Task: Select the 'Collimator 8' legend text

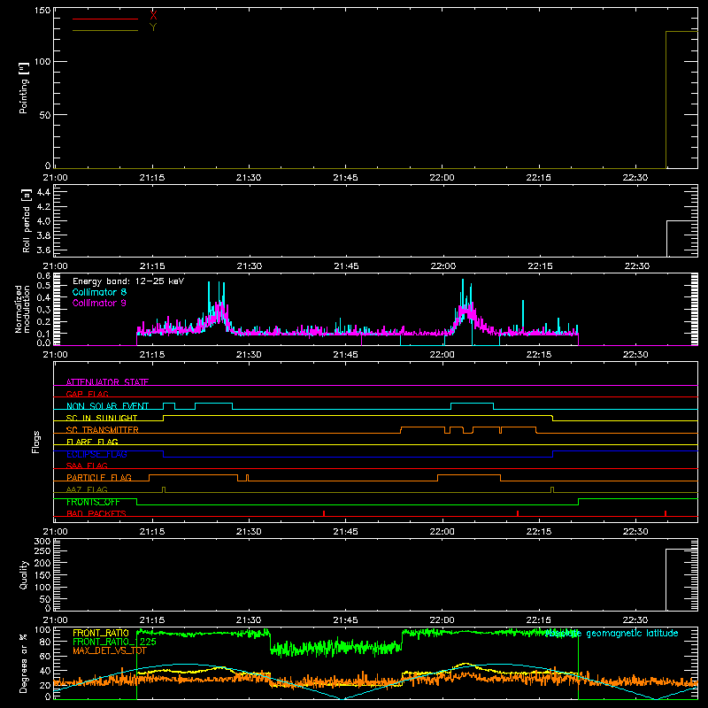Action: pyautogui.click(x=99, y=292)
